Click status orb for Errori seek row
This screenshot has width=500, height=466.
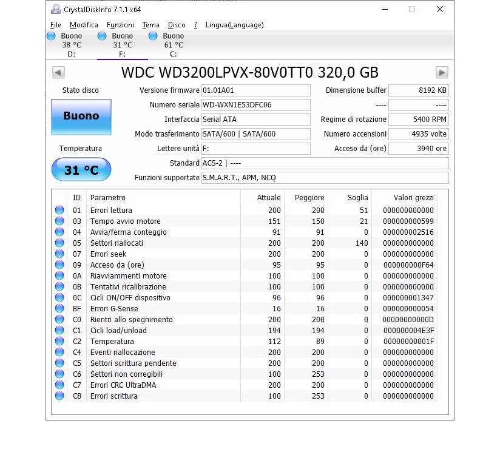59,254
